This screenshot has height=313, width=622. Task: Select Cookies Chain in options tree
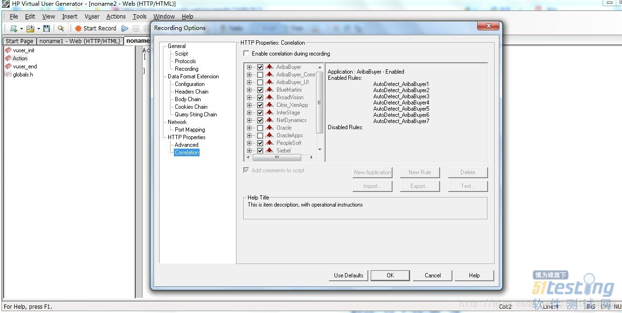[x=191, y=107]
